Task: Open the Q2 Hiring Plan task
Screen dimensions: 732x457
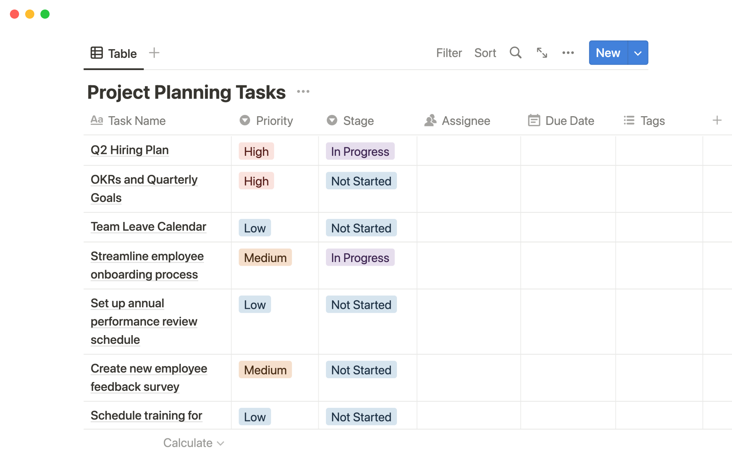Action: pos(130,150)
